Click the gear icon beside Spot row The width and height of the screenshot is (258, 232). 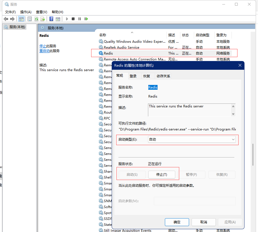(101, 213)
